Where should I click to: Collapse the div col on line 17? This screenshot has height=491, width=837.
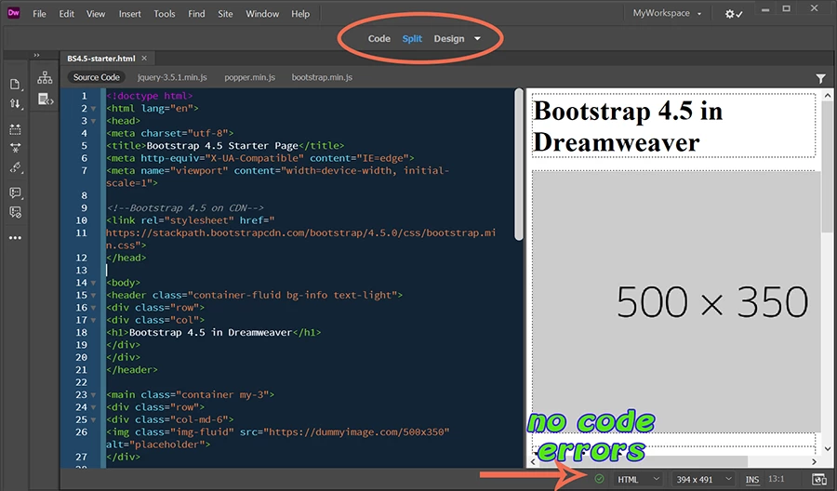coord(93,321)
